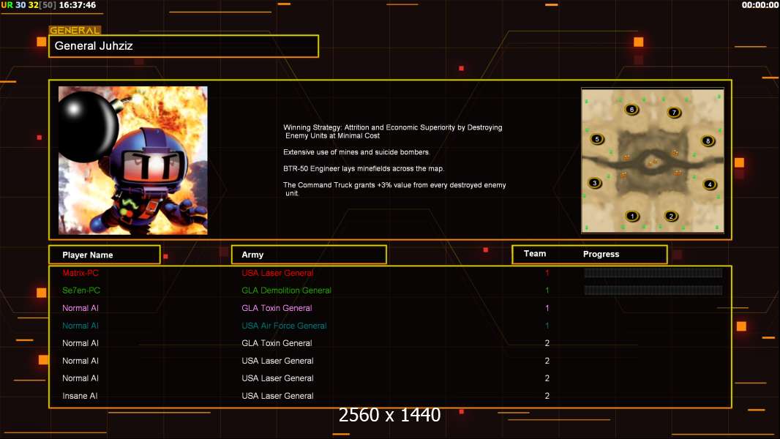Screen dimensions: 780x439
Task: Click the General Juhziz bomber portrait
Action: point(133,160)
